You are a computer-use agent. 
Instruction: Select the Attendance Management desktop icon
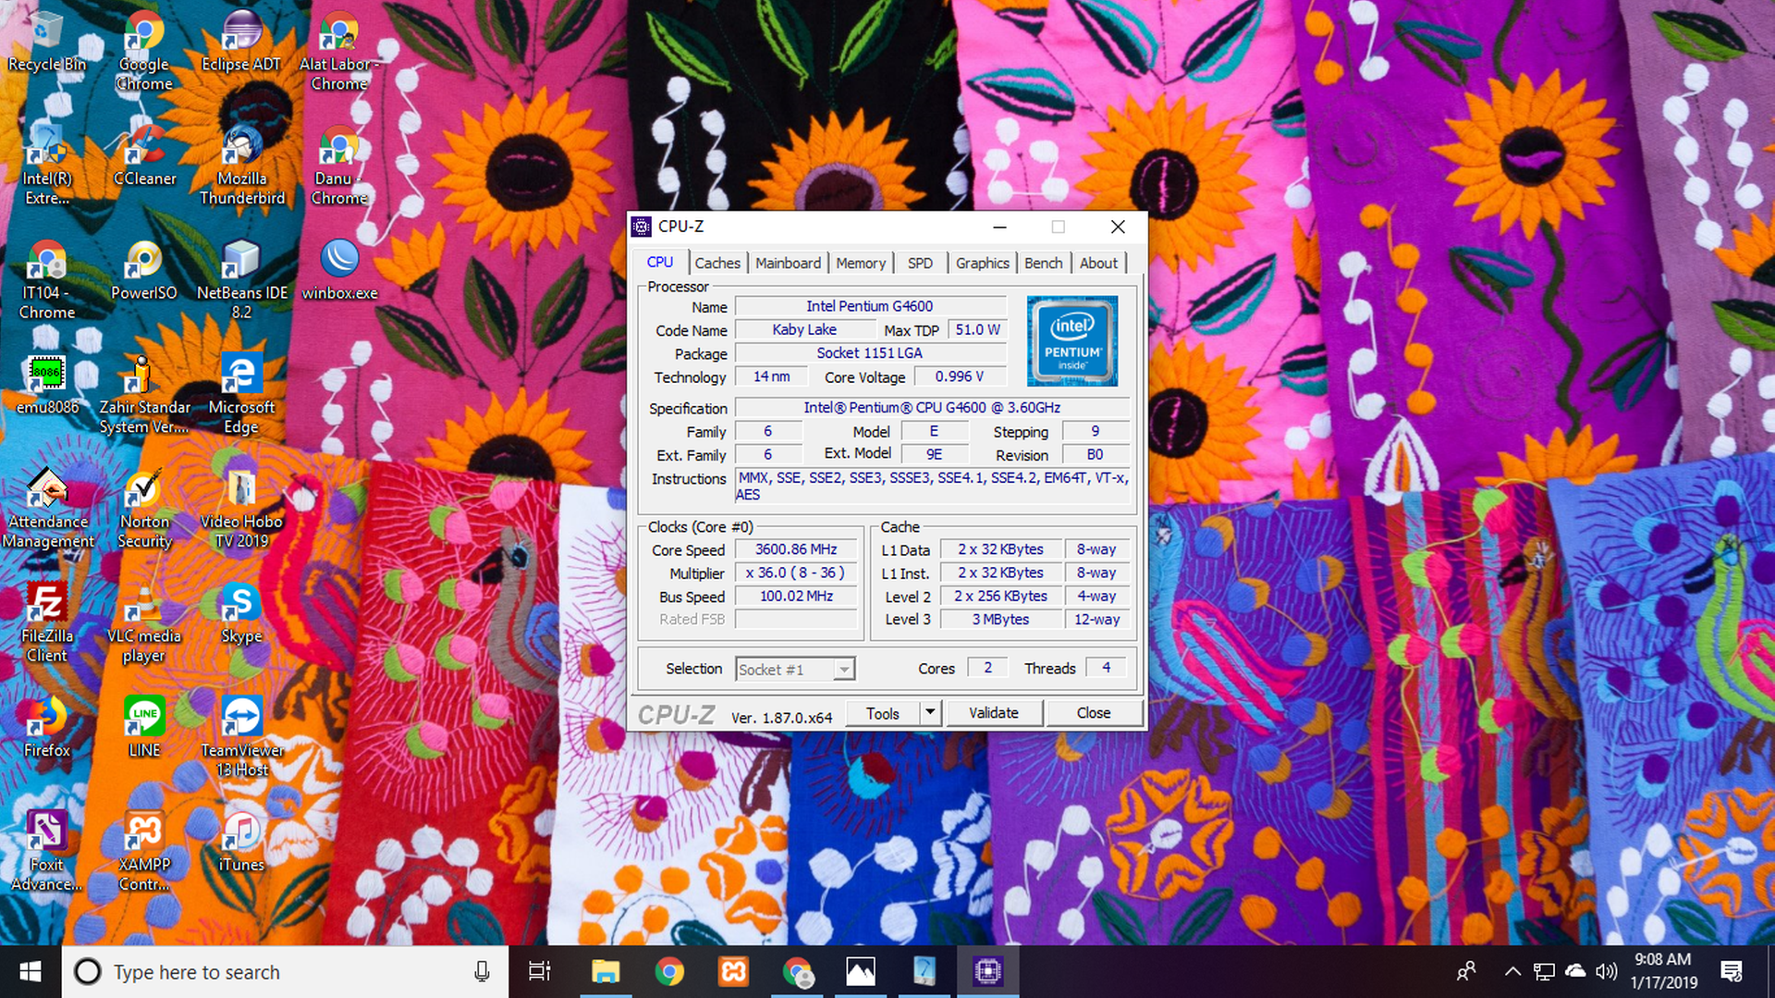[x=46, y=509]
